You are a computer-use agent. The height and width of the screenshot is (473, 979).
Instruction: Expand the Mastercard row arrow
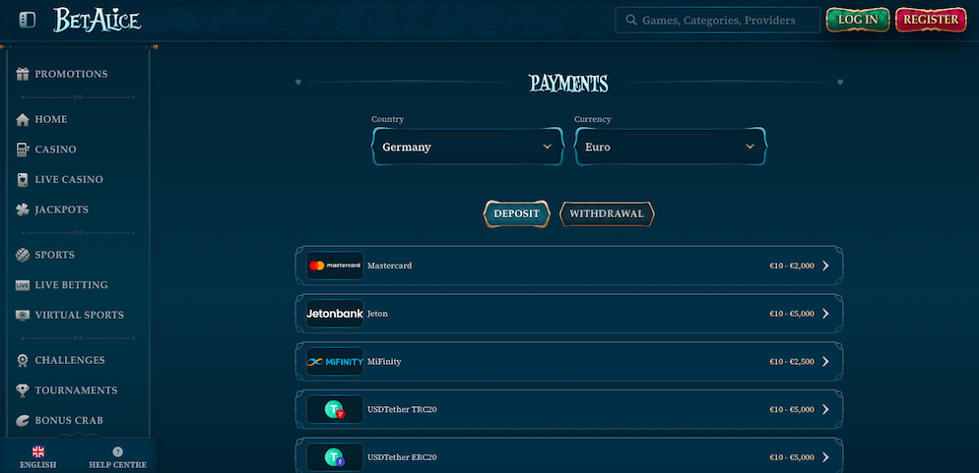[825, 266]
